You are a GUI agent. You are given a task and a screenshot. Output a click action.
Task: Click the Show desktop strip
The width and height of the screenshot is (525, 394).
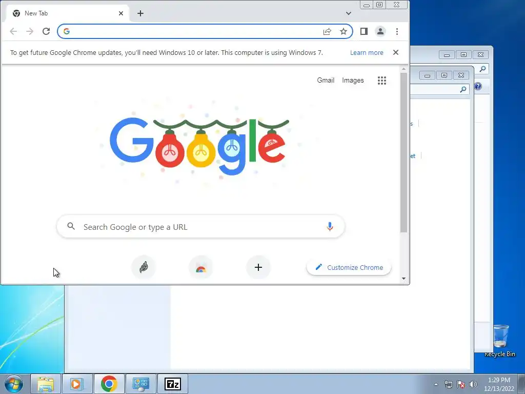coord(521,384)
